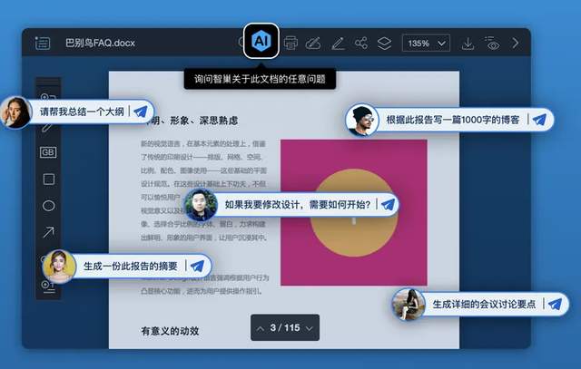This screenshot has height=369, width=581.
Task: Open the 135% zoom dropdown
Action: tap(426, 43)
